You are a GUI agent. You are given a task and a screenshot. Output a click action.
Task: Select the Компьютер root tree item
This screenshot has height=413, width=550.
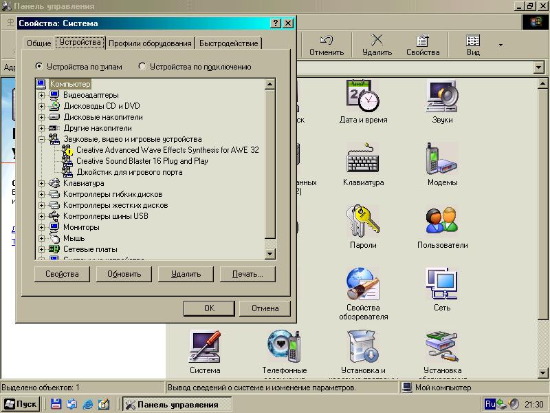[x=70, y=84]
